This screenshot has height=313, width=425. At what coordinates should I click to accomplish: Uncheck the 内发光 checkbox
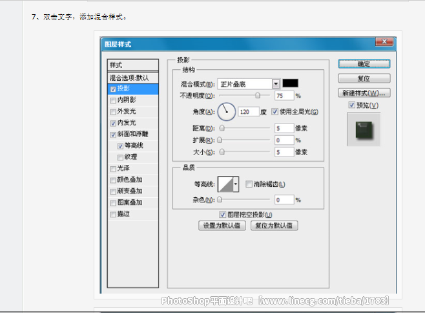(113, 124)
